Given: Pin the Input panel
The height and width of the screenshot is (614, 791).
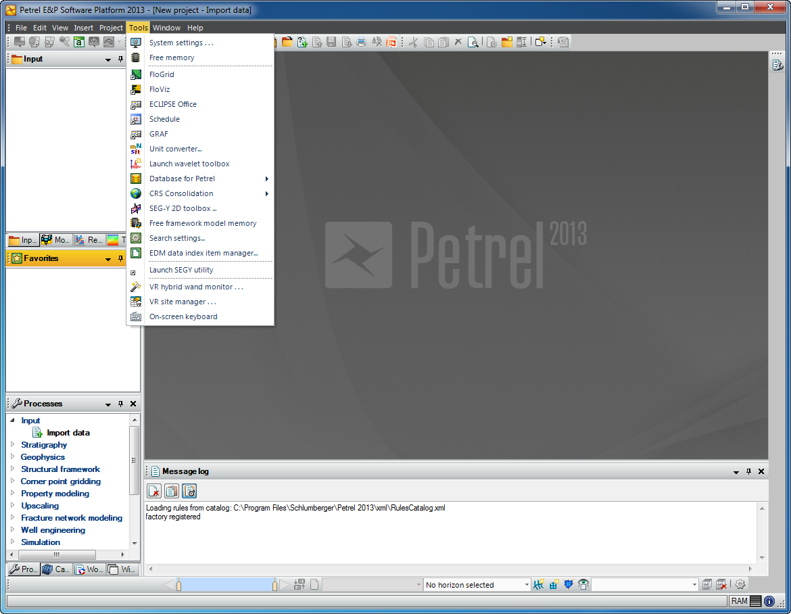Looking at the screenshot, I should 120,60.
